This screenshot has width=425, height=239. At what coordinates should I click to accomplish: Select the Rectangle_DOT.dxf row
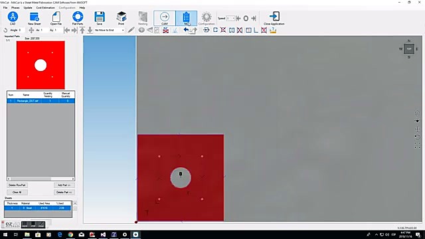(41, 101)
